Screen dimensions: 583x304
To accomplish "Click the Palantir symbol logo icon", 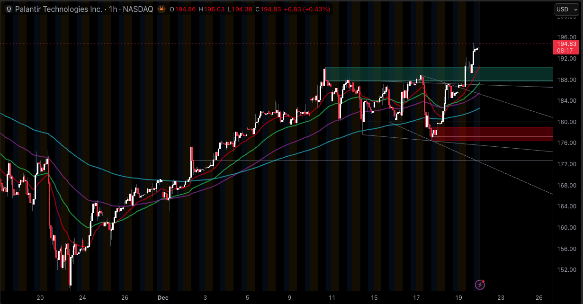I will pyautogui.click(x=9, y=9).
